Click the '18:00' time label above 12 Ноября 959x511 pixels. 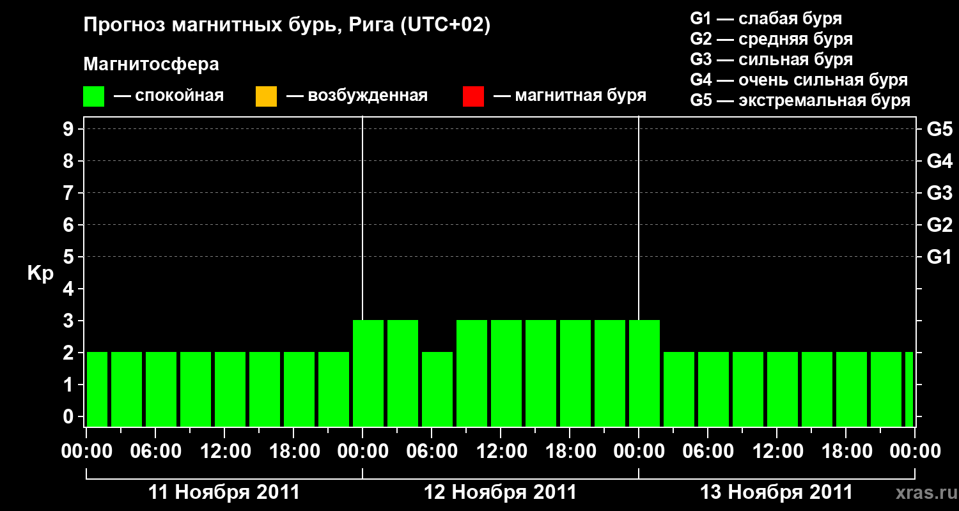570,452
